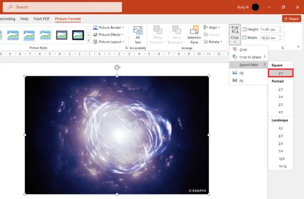304x199 pixels.
Task: Switch to Picture Format tab
Action: [68, 19]
